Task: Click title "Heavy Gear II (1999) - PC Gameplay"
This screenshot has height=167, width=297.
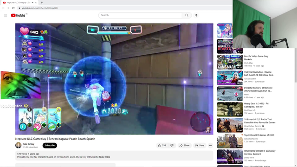Action: click(x=256, y=105)
